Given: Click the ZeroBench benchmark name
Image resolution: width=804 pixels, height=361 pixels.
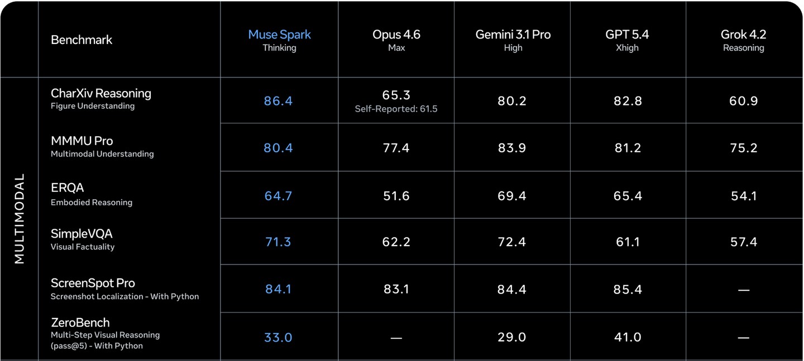Looking at the screenshot, I should point(80,323).
